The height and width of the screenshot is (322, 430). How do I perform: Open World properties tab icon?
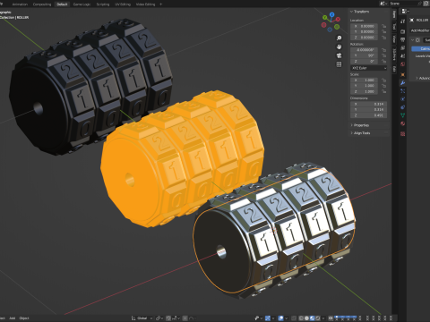coord(402,64)
